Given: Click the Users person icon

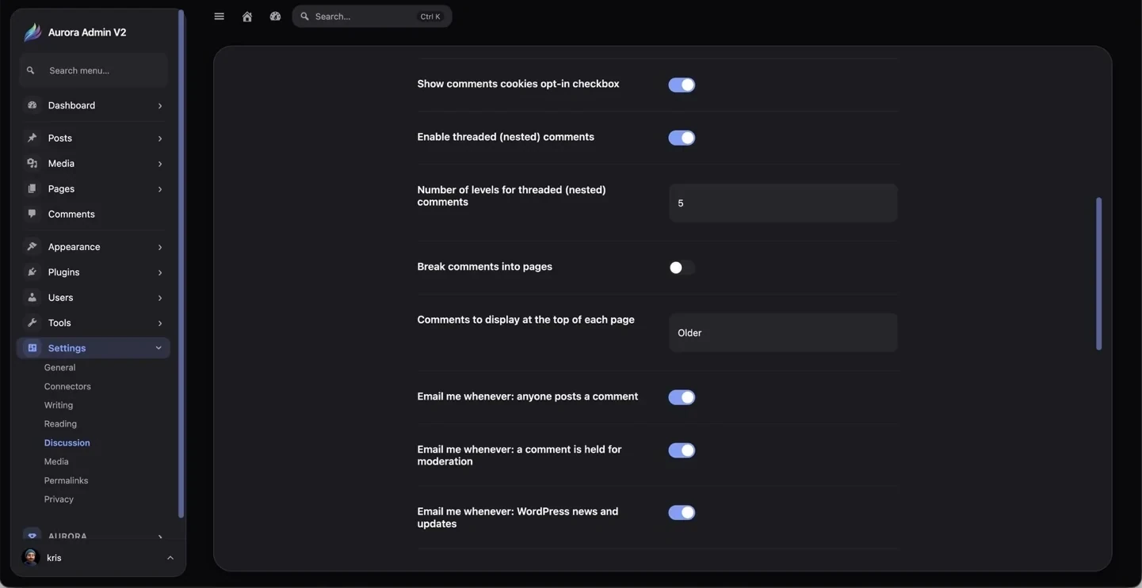Looking at the screenshot, I should point(32,297).
